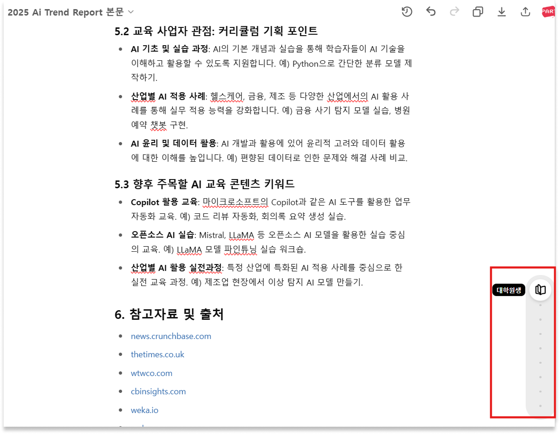Click the underlined word 챗봇
Viewport: 560px width, 434px height.
click(159, 125)
